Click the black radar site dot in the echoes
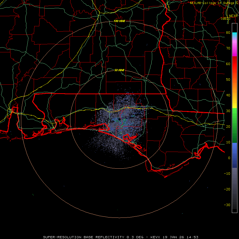 point(119,119)
